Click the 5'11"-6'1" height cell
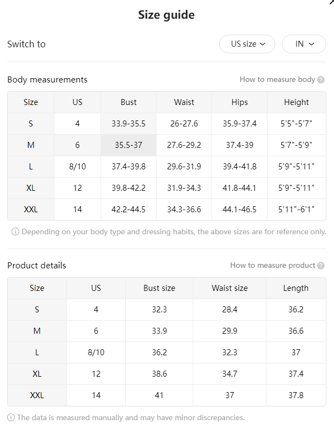334x435 pixels. click(296, 210)
